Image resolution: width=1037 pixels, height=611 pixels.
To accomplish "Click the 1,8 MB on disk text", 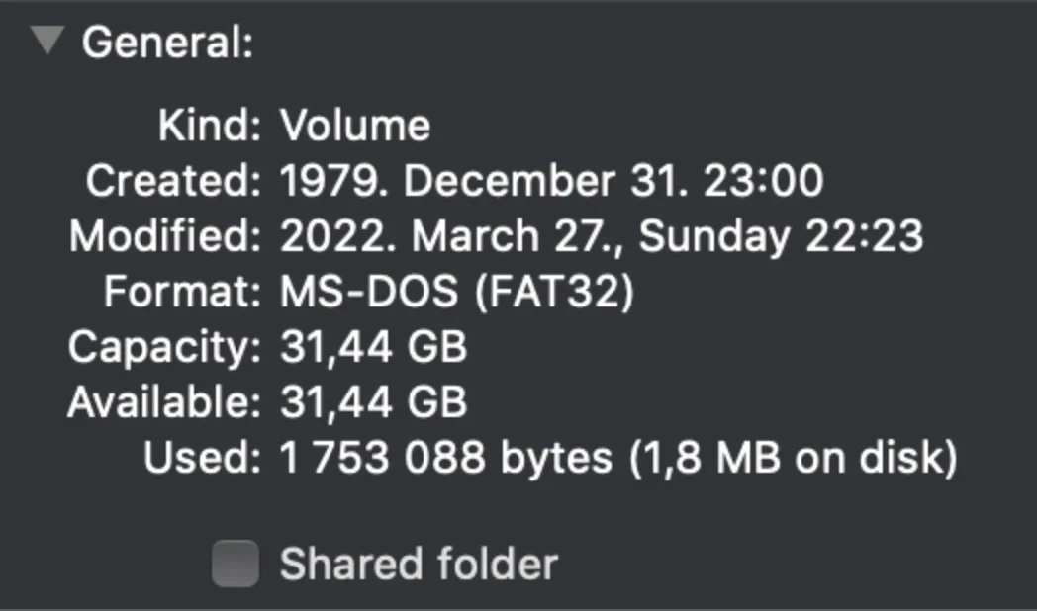I will click(792, 458).
